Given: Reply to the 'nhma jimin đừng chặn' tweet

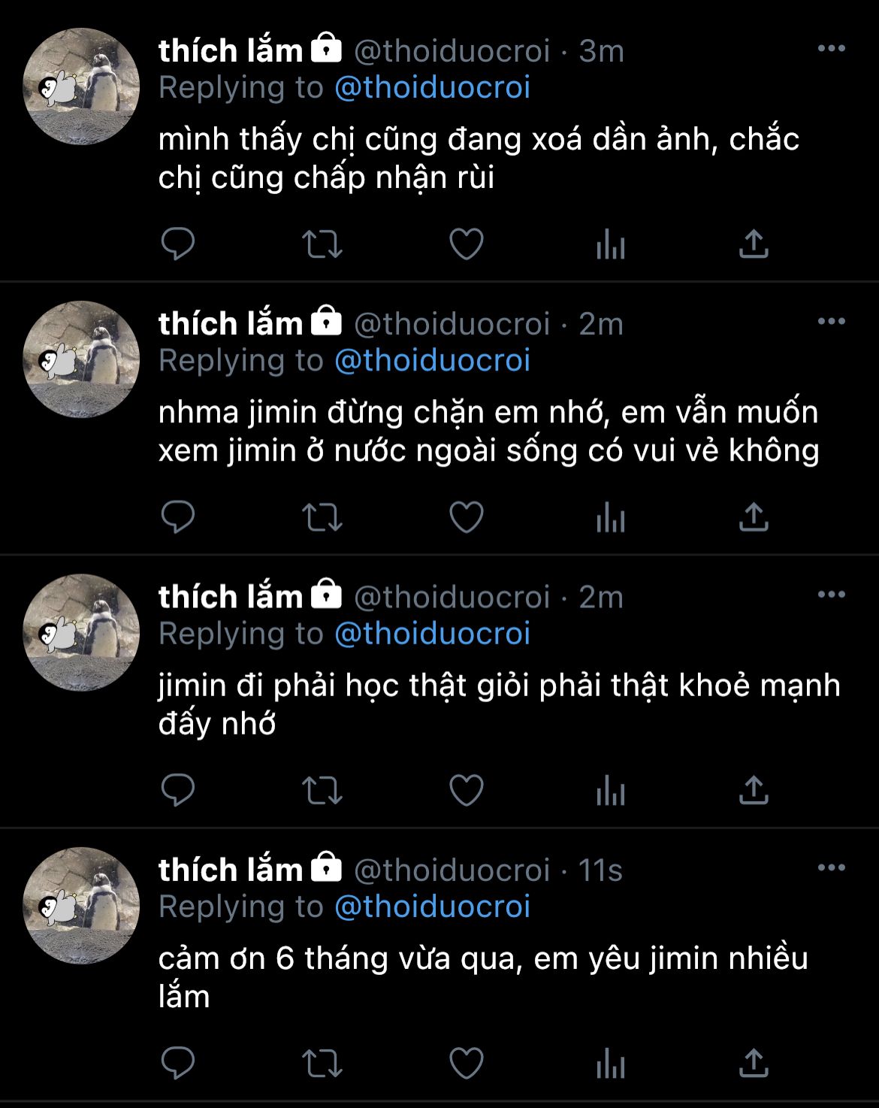Looking at the screenshot, I should 178,516.
